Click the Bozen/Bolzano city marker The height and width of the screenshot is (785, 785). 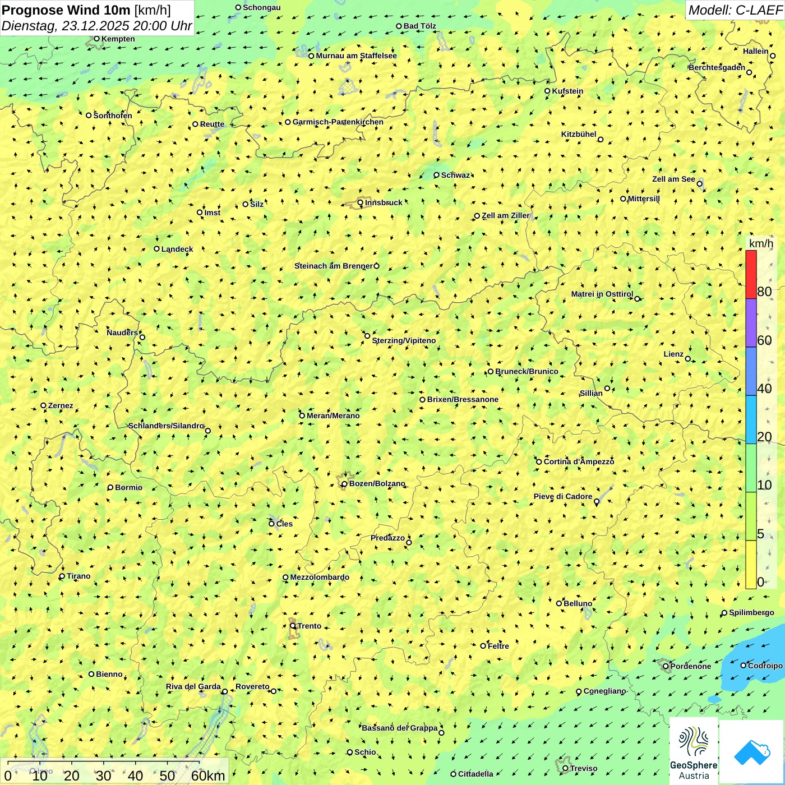(344, 484)
